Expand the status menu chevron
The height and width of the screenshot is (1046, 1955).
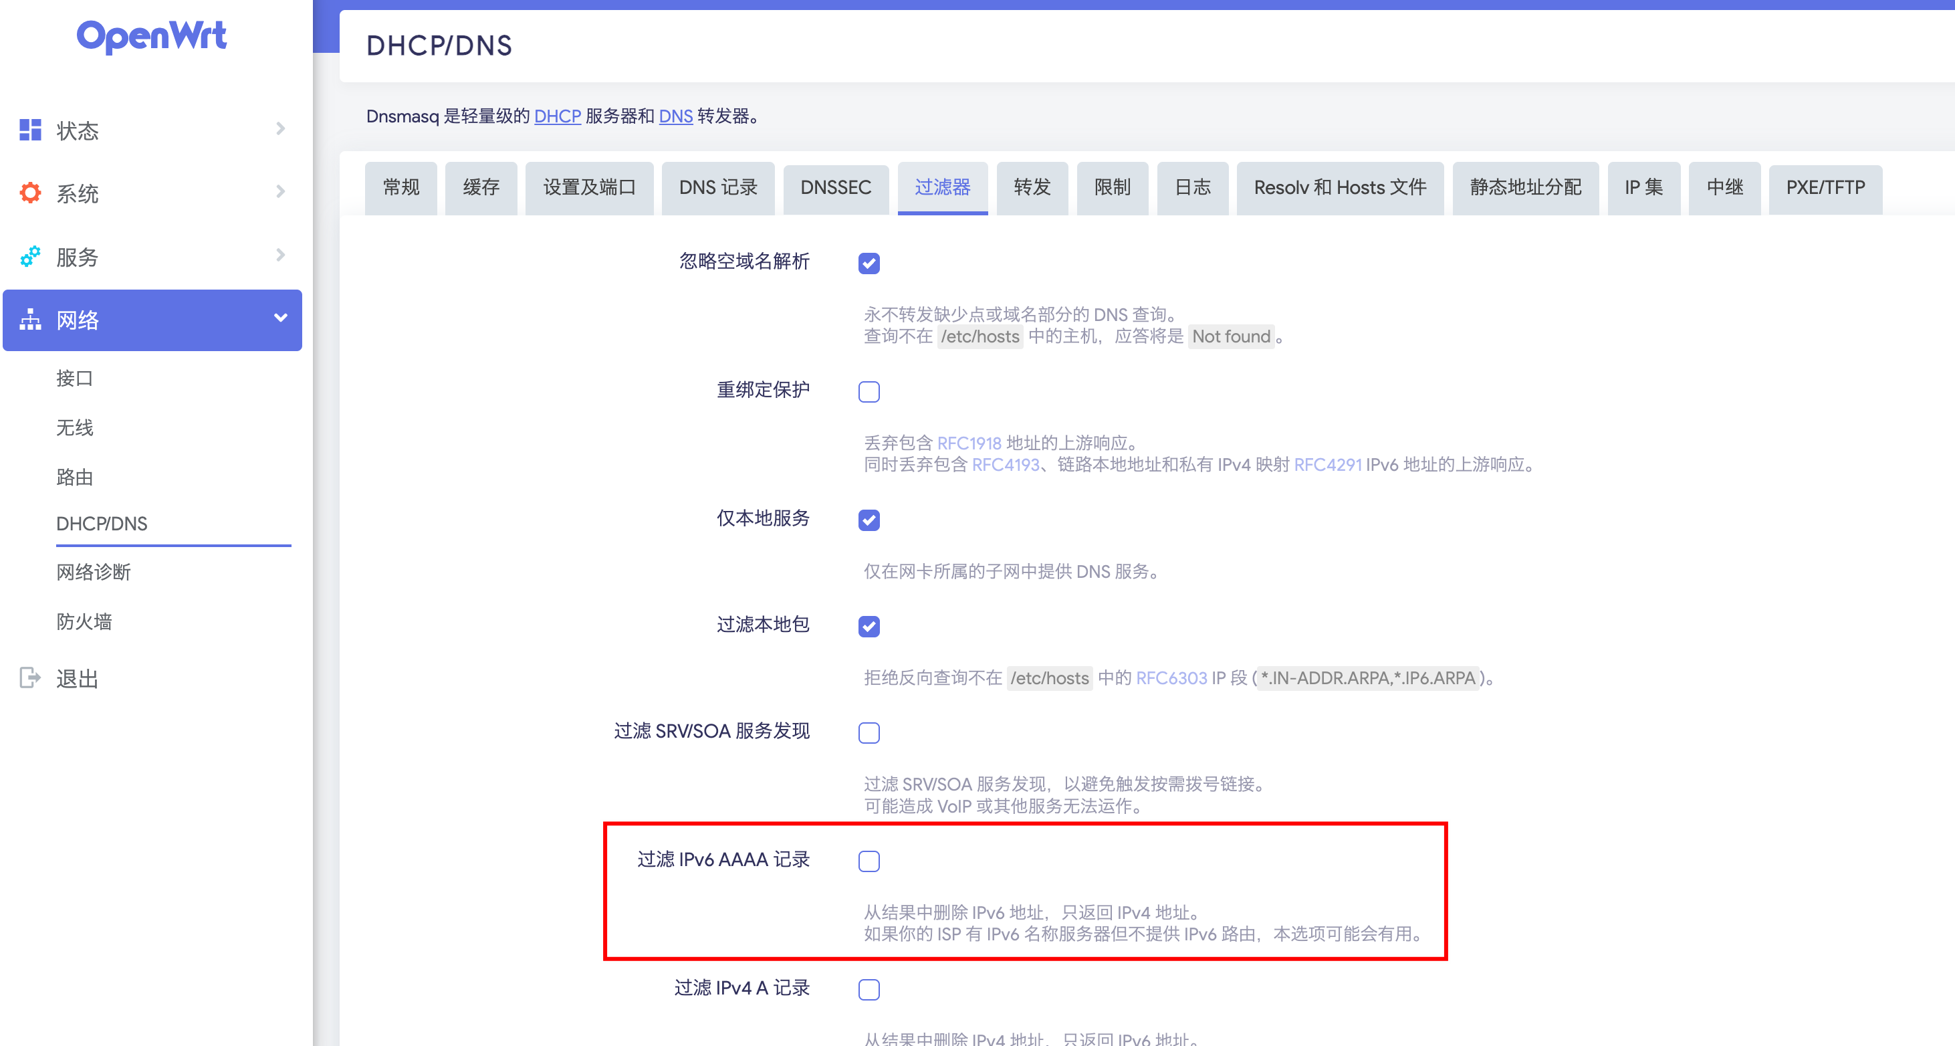coord(280,129)
